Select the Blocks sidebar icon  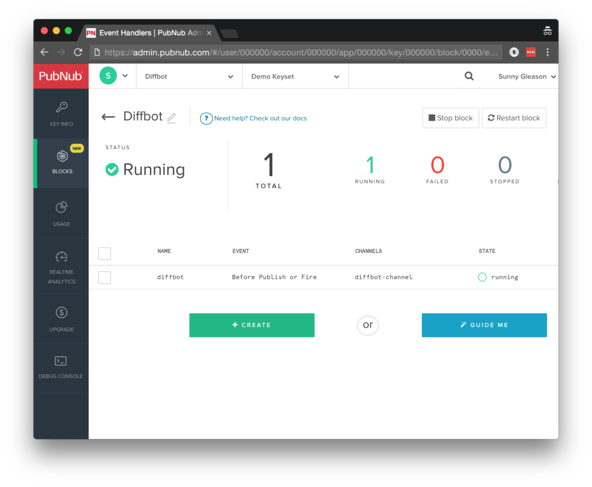tap(62, 161)
